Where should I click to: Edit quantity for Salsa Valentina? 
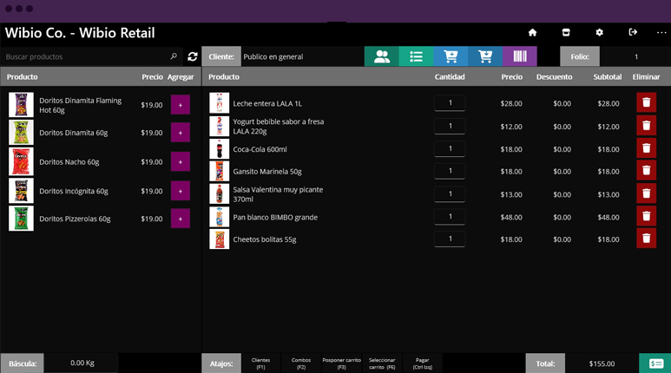coord(450,193)
